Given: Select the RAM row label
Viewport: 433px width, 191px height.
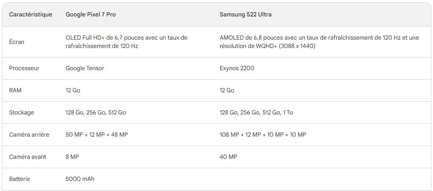Looking at the screenshot, I should coord(15,90).
